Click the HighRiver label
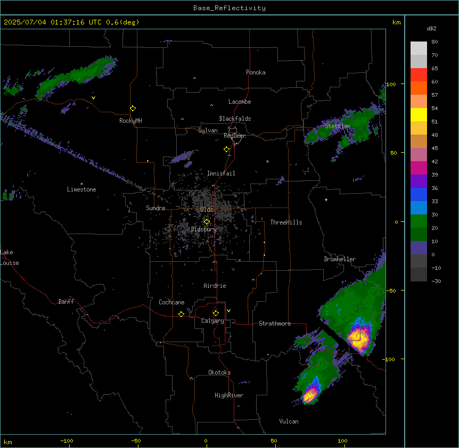The width and height of the screenshot is (459, 448). (229, 395)
